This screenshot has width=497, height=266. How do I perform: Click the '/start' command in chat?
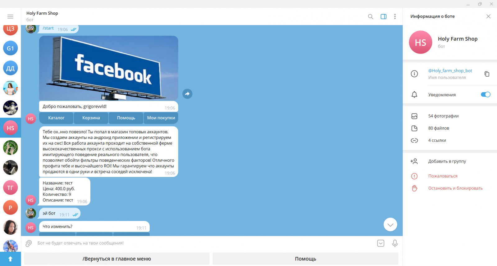click(x=48, y=28)
